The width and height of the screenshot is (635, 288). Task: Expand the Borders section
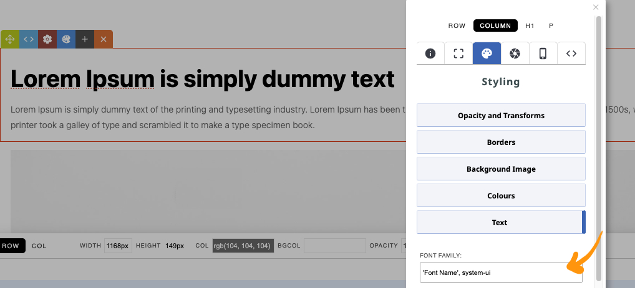(501, 142)
